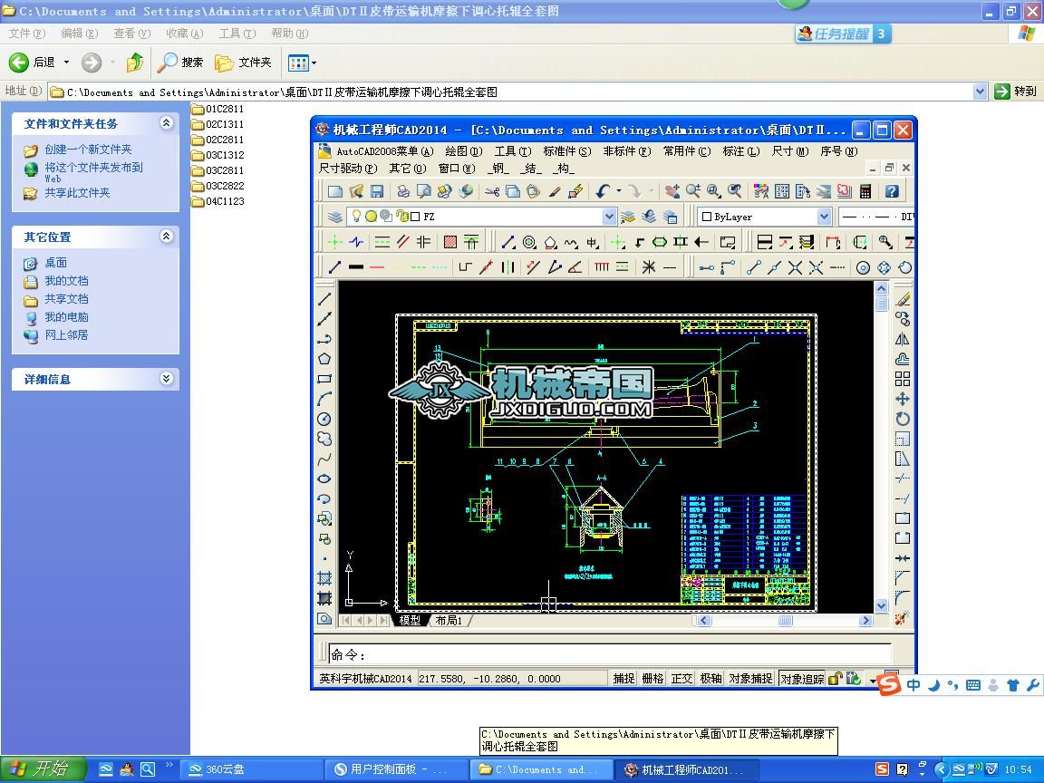Select the Ellipse draw tool
Image resolution: width=1044 pixels, height=783 pixels.
[324, 478]
